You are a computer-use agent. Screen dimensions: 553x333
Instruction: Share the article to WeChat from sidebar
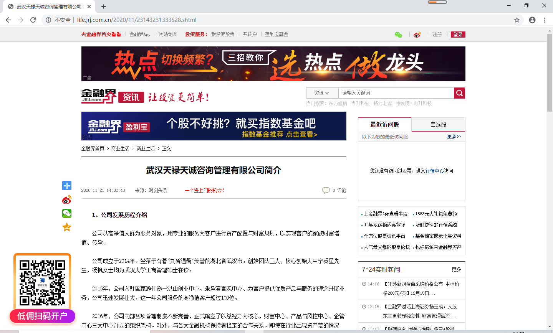67,213
